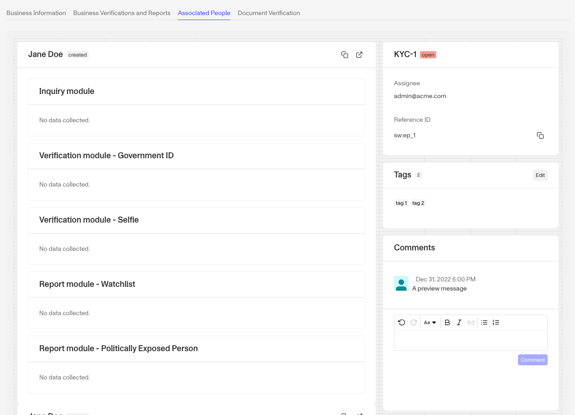
Task: Click the Dec 31, 2022 6:00 PM timestamp
Action: [445, 279]
